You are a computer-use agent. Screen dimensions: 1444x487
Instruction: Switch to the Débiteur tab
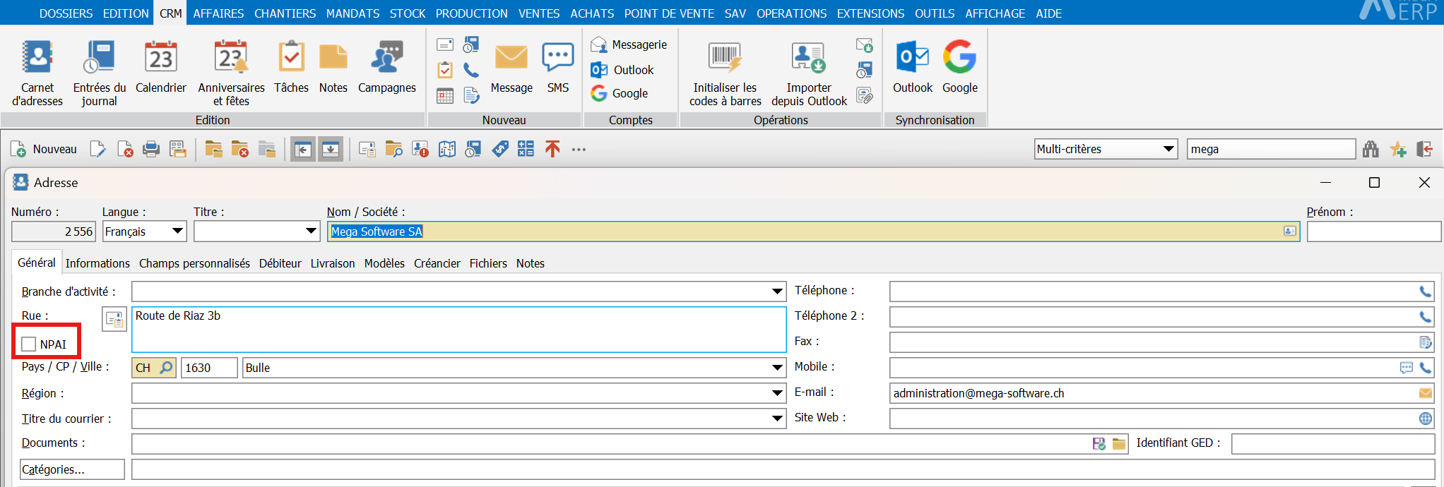(280, 263)
